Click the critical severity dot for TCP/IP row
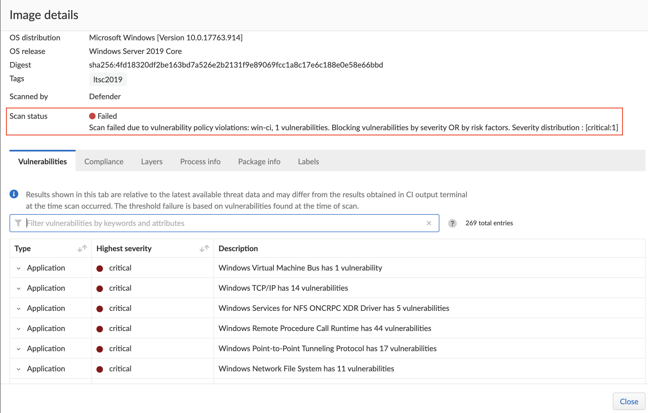The height and width of the screenshot is (413, 648). click(x=100, y=289)
